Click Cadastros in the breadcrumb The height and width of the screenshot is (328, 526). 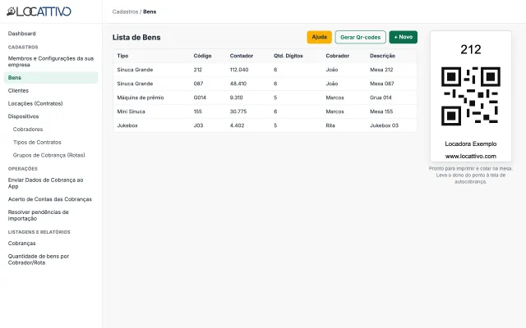coord(125,11)
